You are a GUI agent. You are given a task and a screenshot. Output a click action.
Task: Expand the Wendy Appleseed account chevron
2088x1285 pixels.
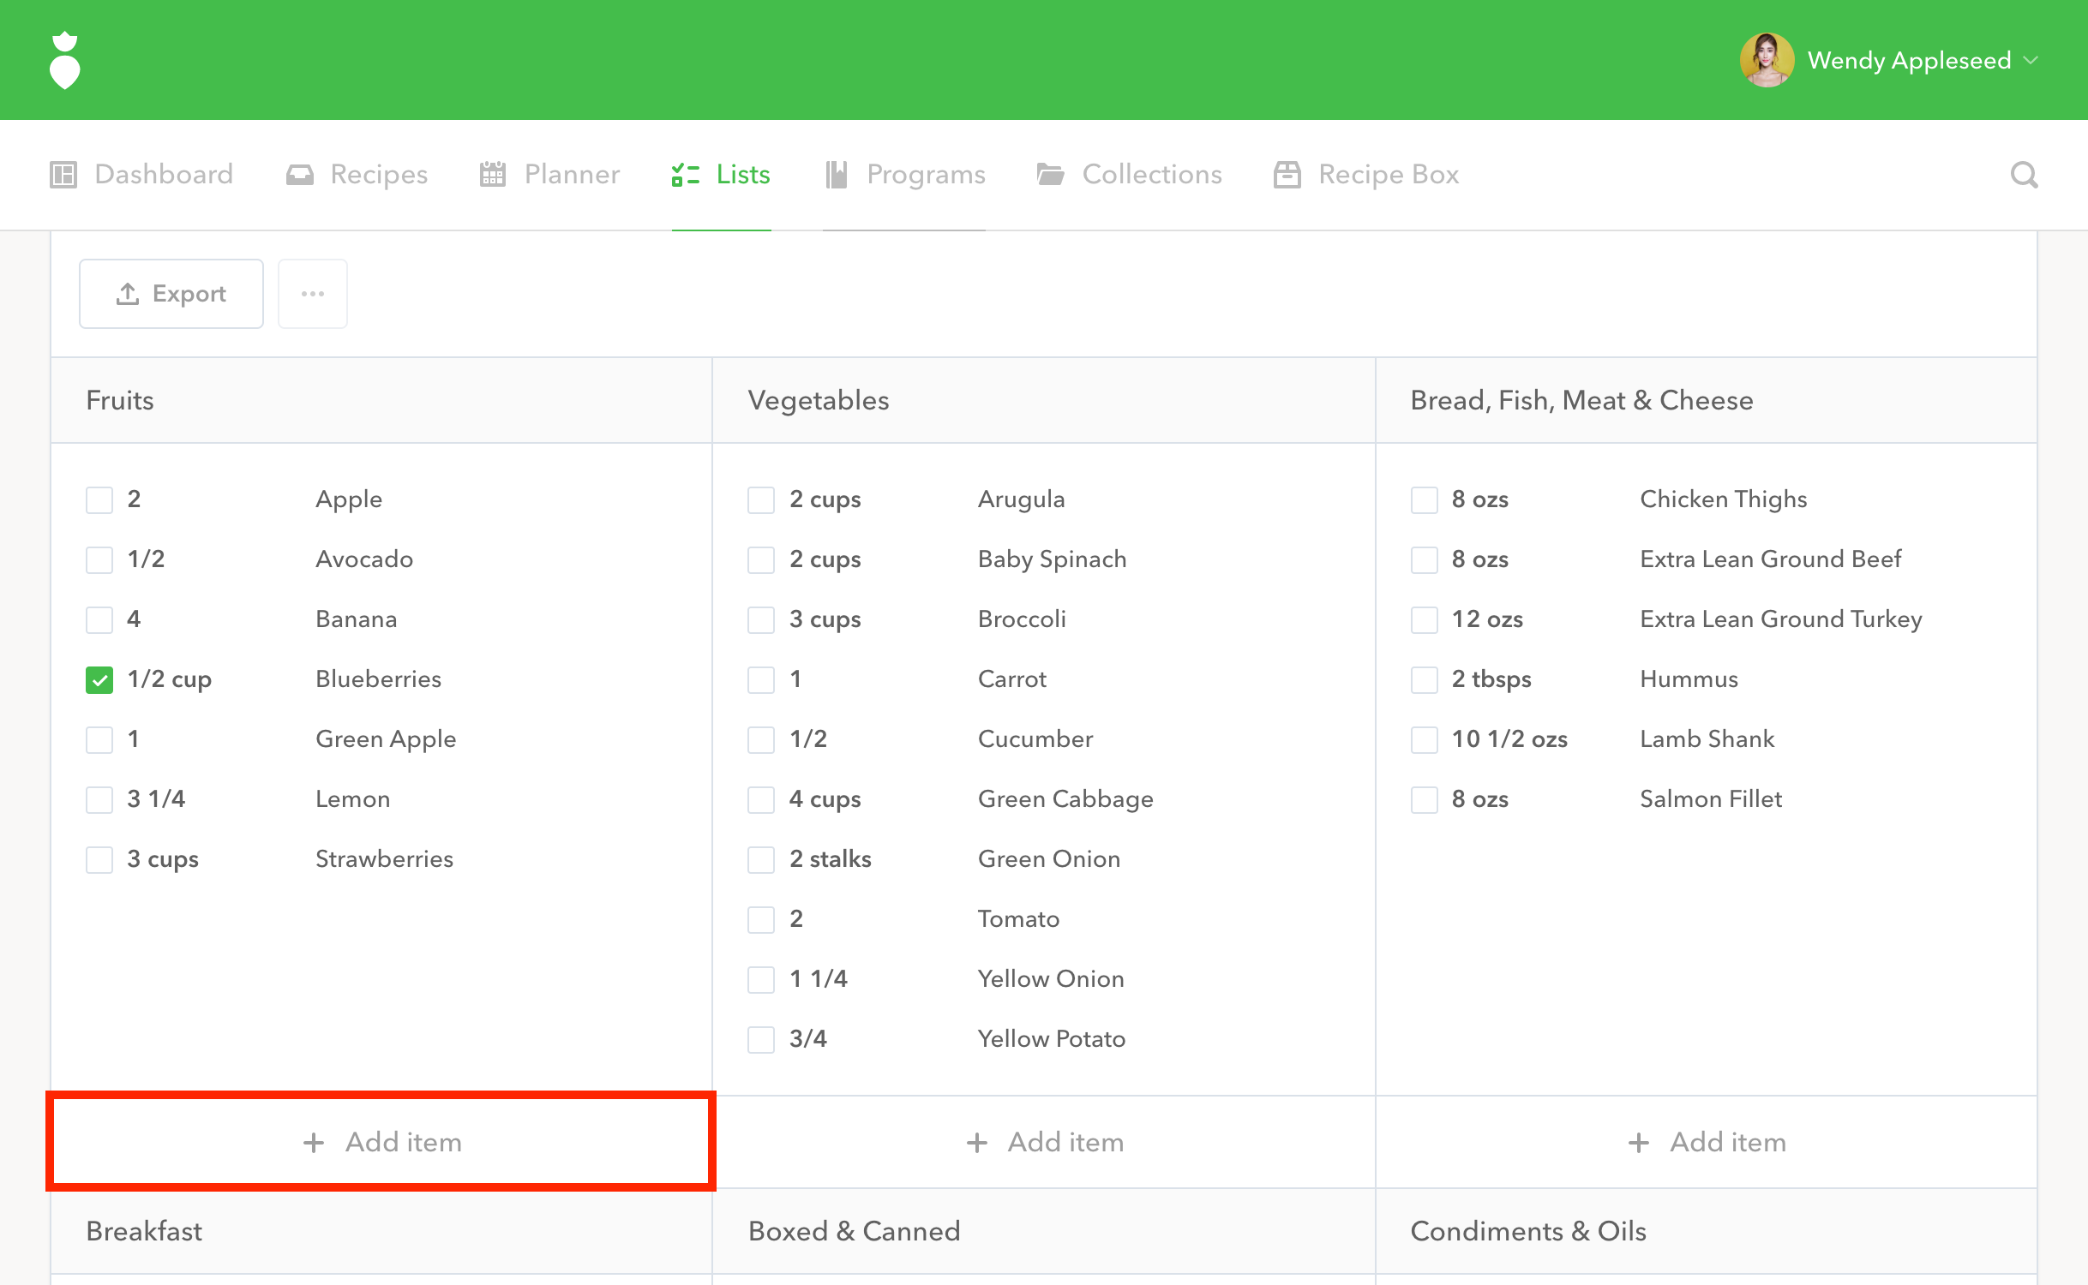point(2031,61)
